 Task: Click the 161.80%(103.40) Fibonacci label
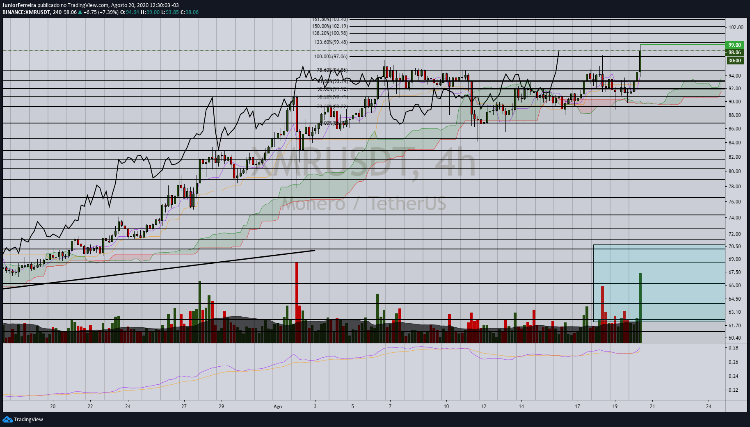329,19
